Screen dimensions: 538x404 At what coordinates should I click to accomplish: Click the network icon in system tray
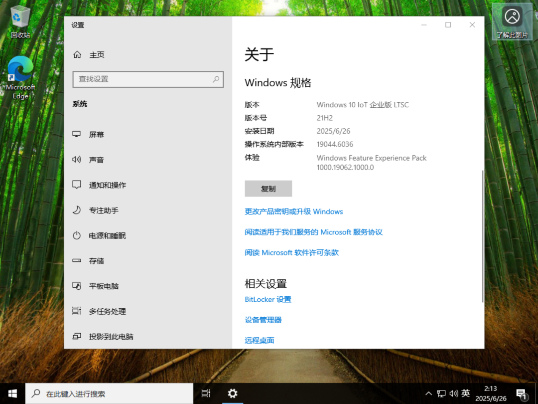441,394
